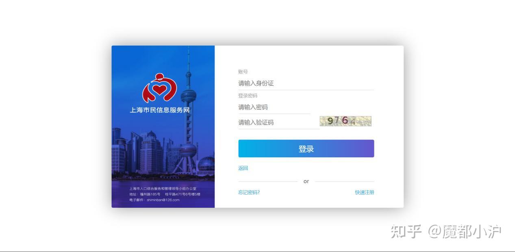The image size is (515, 252).
Task: Click the 登录 login button
Action: click(x=306, y=149)
